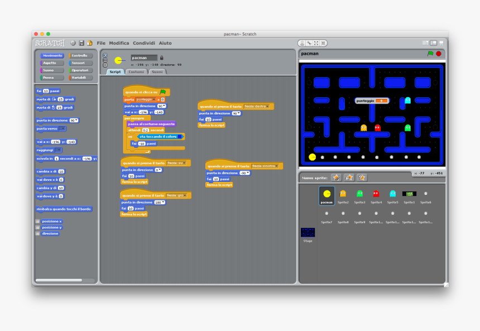Switch to the Script tab
This screenshot has height=331, width=480.
pos(115,71)
